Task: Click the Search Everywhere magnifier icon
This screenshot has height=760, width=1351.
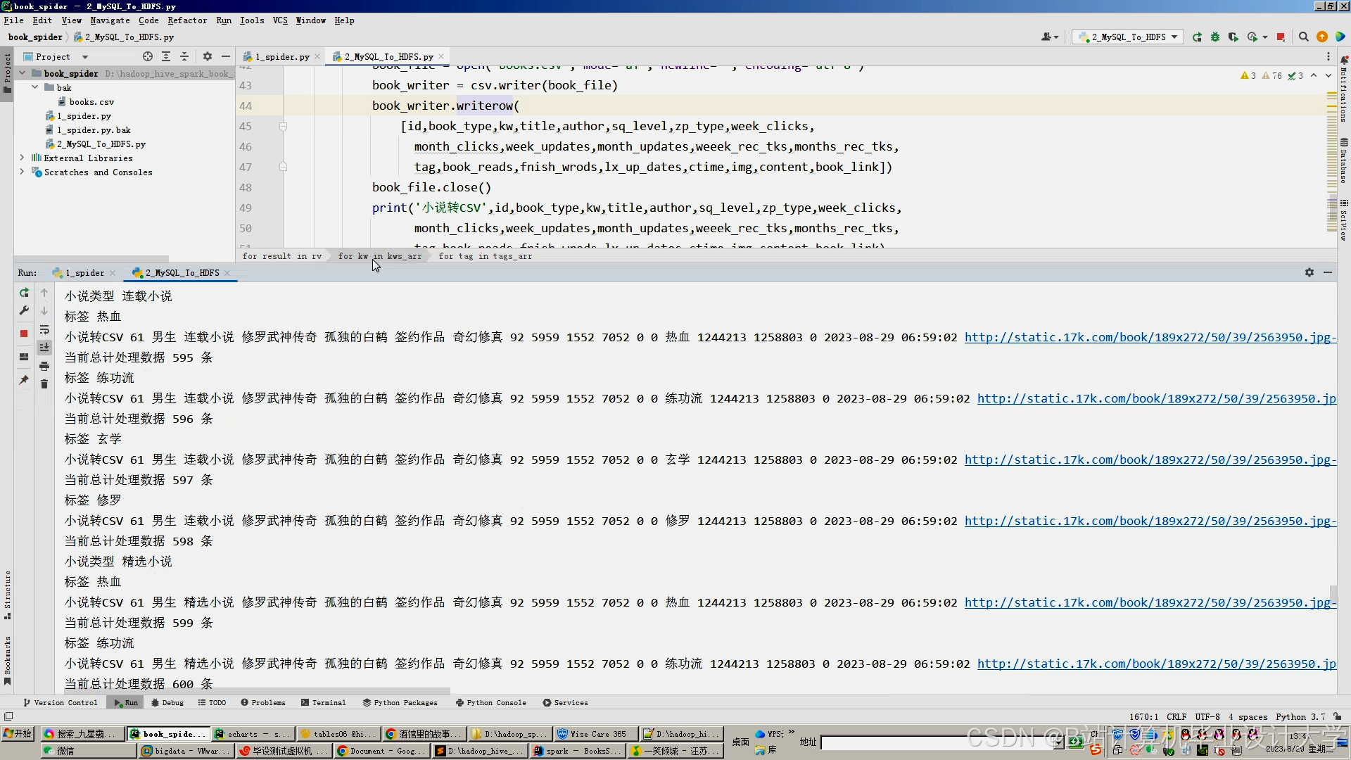Action: click(x=1304, y=37)
